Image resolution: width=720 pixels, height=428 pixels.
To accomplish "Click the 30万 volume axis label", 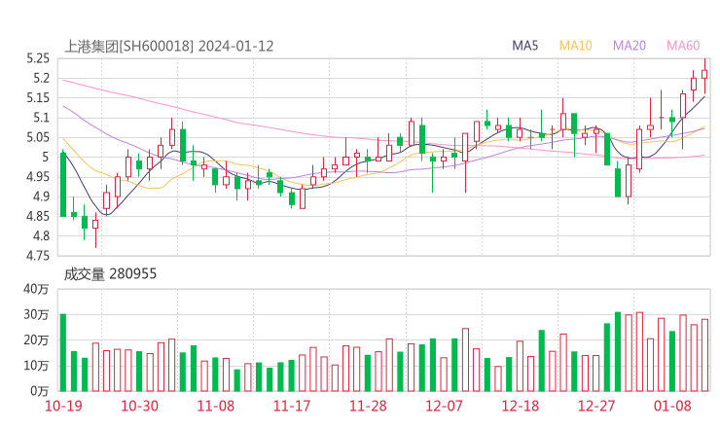I will pyautogui.click(x=36, y=314).
